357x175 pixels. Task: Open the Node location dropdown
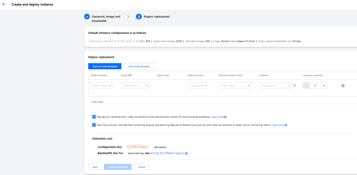(x=102, y=86)
